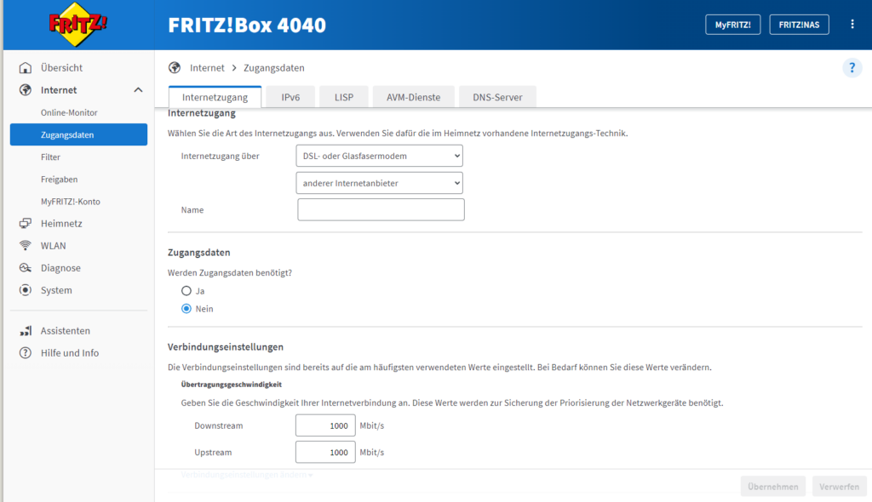Open the blue help question mark
Viewport: 872px width, 502px height.
pyautogui.click(x=852, y=68)
